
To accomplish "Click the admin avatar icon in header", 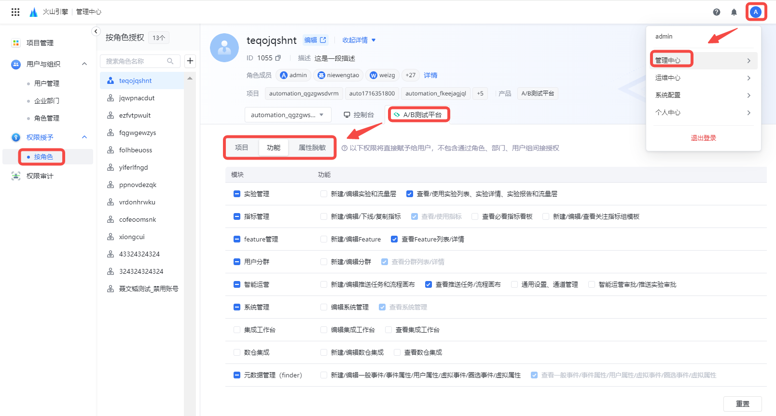I will pyautogui.click(x=756, y=12).
